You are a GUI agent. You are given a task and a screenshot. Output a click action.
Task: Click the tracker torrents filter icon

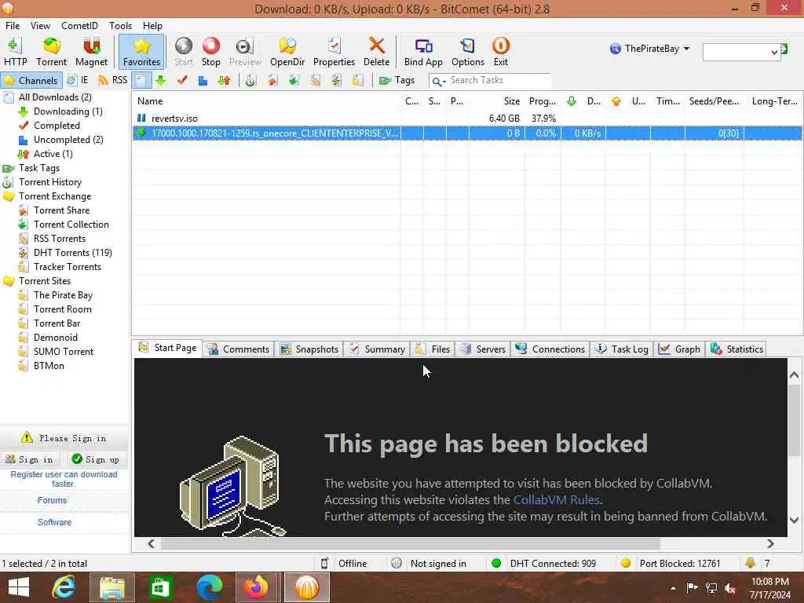point(358,81)
